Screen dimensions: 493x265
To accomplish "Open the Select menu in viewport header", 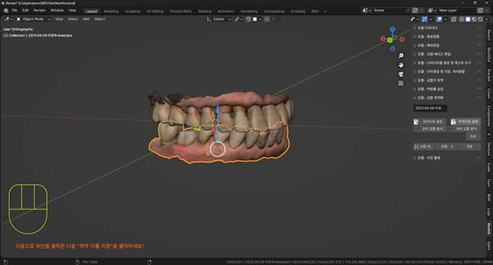I will pyautogui.click(x=73, y=19).
